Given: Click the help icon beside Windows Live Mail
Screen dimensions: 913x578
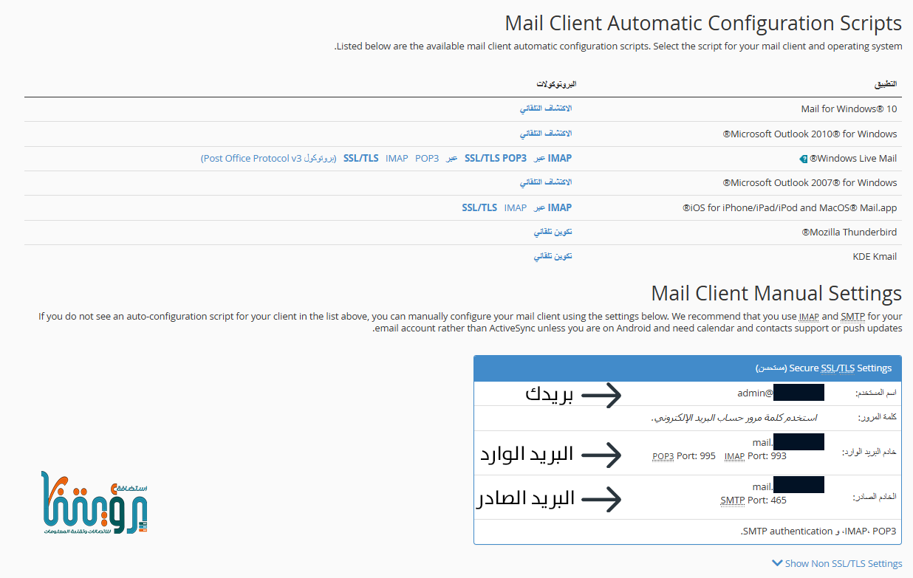Looking at the screenshot, I should tap(803, 159).
